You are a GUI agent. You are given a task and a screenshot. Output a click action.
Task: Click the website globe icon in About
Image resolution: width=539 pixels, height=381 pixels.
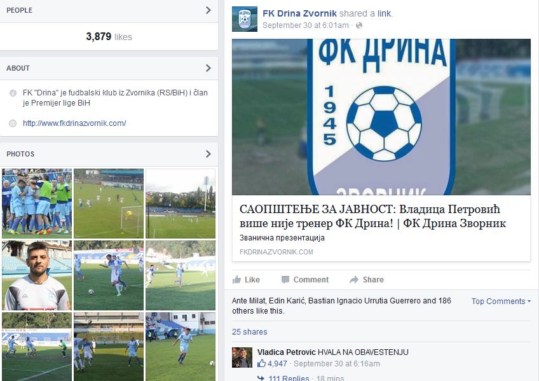coord(13,123)
